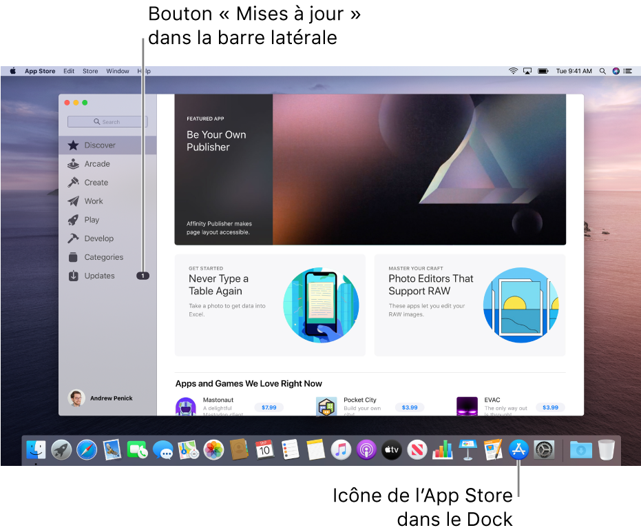Open News in the Dock
The width and height of the screenshot is (641, 530).
(x=417, y=450)
